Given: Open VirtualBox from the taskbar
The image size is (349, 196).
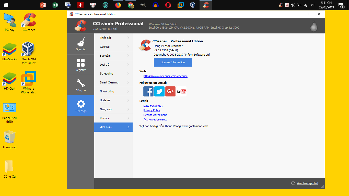Looking at the screenshot, I should point(193,5).
